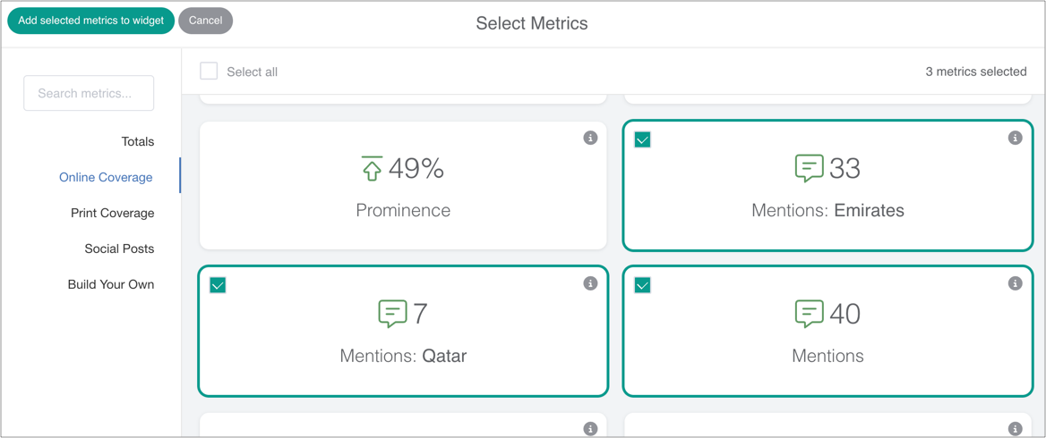Uncheck the Mentions: Qatar checkbox
The image size is (1046, 438).
pyautogui.click(x=218, y=285)
